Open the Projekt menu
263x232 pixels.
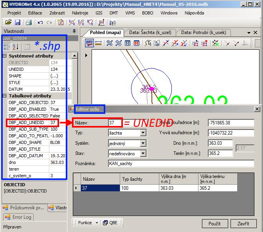click(x=14, y=13)
